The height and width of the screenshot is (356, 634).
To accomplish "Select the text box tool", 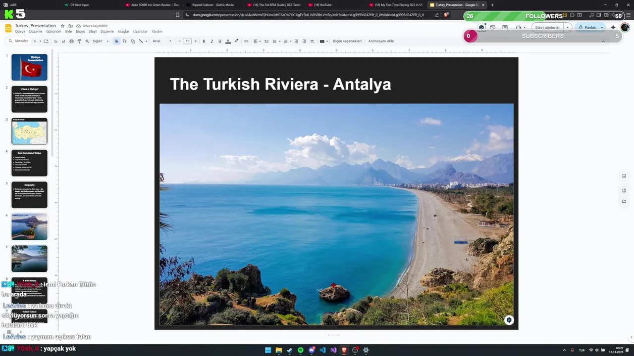I will 124,41.
